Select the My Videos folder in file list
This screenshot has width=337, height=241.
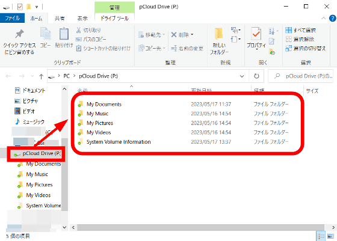99,133
